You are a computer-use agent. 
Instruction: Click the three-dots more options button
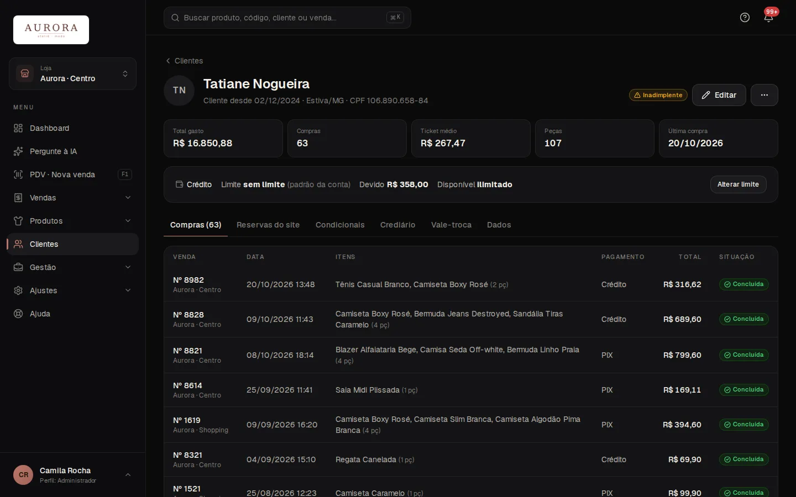[764, 95]
